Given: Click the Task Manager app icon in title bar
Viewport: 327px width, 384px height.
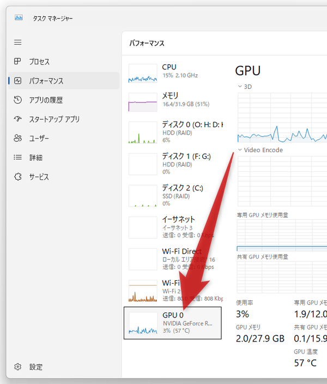Looking at the screenshot, I should point(19,17).
